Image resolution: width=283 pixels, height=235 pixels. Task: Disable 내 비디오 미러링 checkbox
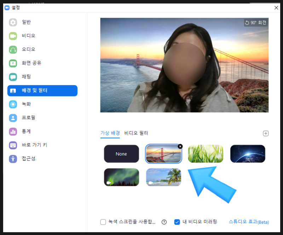[177, 222]
